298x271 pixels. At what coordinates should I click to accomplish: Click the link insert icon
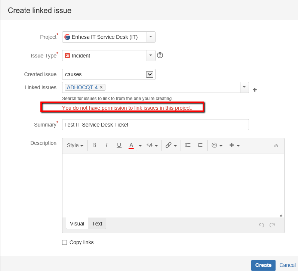[x=169, y=145]
